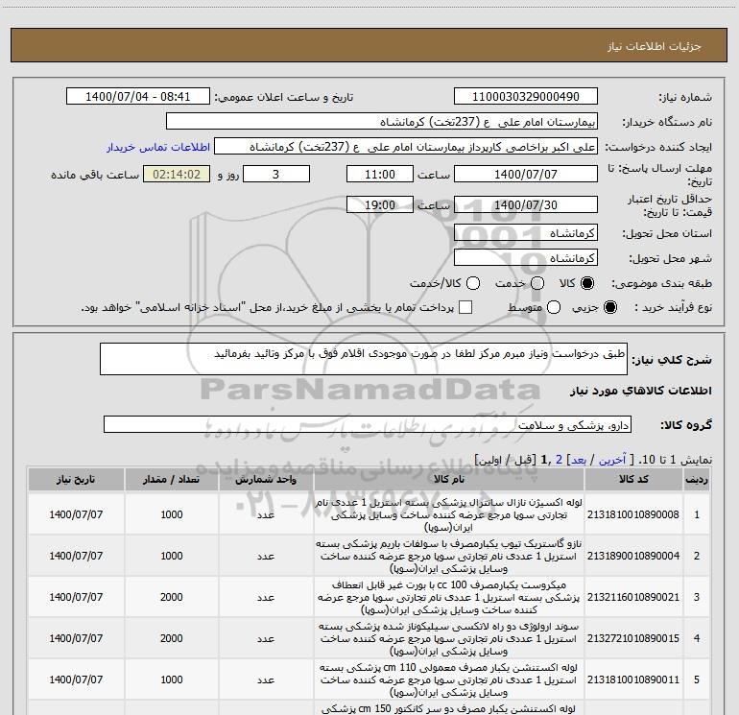
Task: Click need date 1400/07/07 in row 4
Action: pyautogui.click(x=76, y=638)
